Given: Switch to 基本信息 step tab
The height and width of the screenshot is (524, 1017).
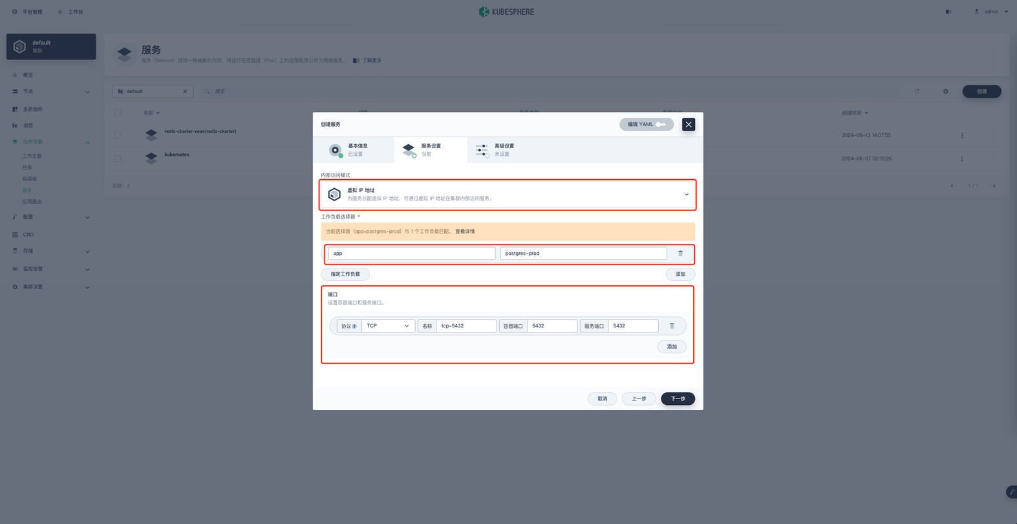Looking at the screenshot, I should pyautogui.click(x=354, y=150).
